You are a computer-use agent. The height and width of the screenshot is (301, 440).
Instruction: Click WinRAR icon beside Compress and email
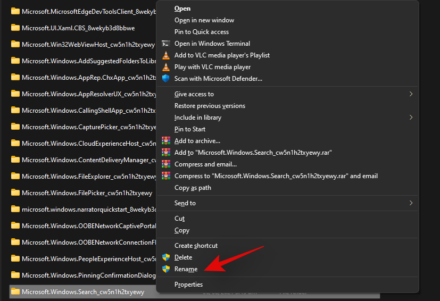pyautogui.click(x=166, y=164)
